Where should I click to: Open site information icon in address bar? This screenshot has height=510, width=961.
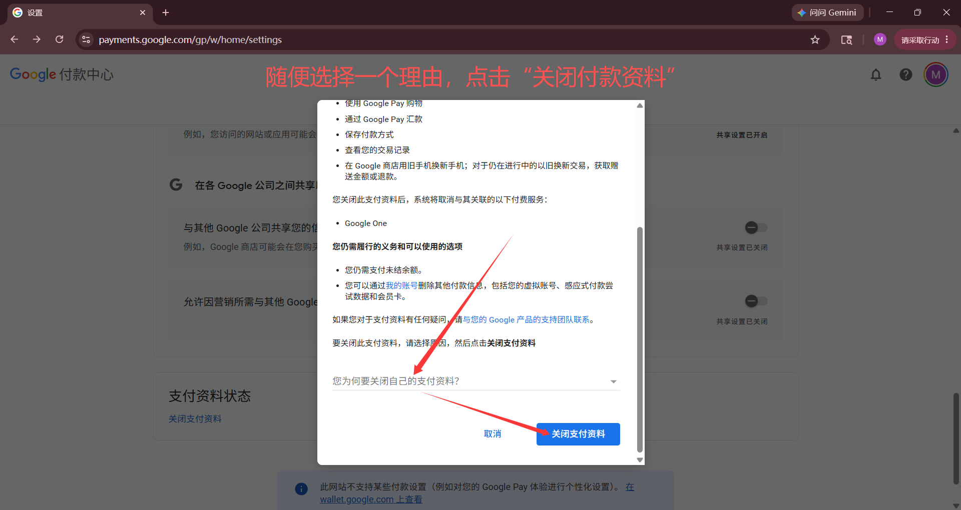(86, 39)
